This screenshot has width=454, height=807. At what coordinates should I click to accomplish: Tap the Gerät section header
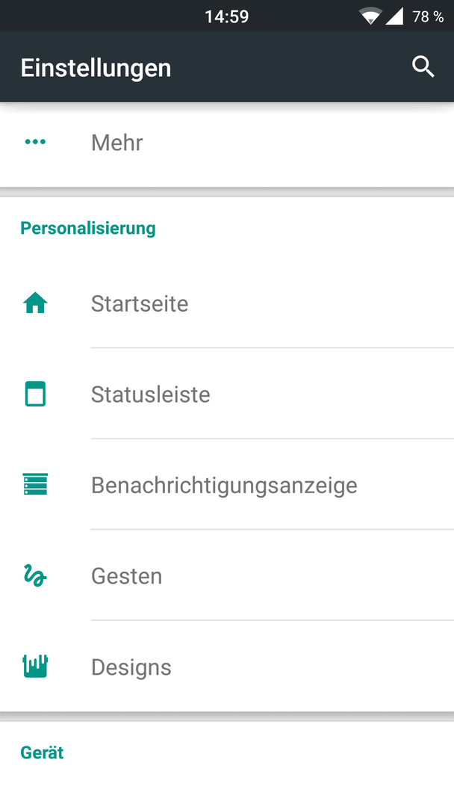42,752
